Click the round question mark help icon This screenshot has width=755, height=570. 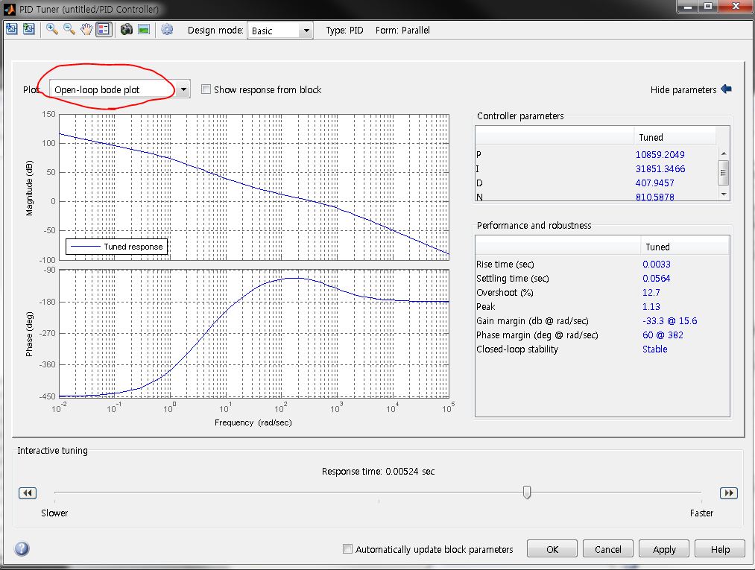pyautogui.click(x=22, y=548)
